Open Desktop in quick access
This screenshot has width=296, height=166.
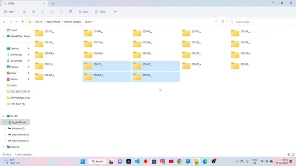[x=15, y=48]
